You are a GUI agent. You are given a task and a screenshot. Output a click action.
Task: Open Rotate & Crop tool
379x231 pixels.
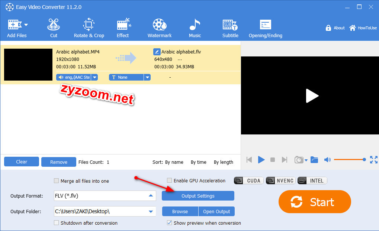point(89,28)
